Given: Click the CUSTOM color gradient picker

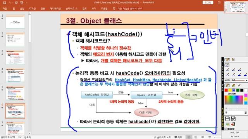Looking at the screenshot, I should (x=234, y=100).
